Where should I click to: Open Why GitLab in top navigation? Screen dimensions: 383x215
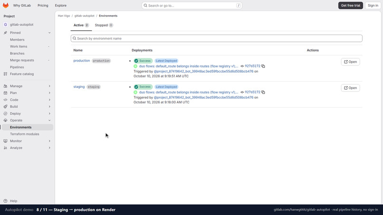[22, 5]
